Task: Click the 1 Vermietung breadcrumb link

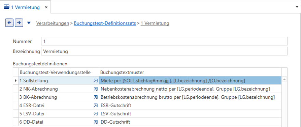Action: [155, 23]
